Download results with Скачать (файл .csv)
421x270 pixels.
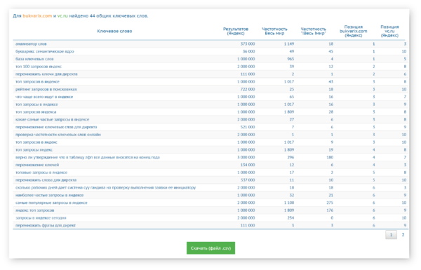pos(210,248)
